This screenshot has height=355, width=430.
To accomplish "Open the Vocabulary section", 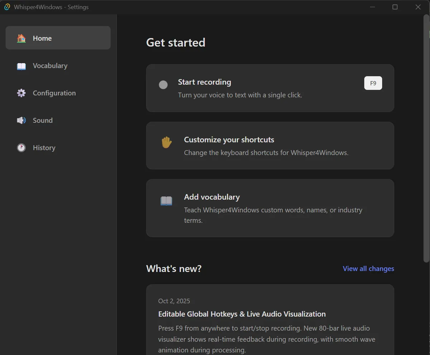I will pyautogui.click(x=58, y=66).
